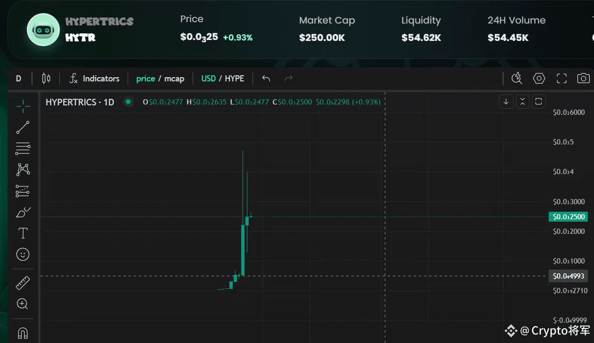This screenshot has width=594, height=343.
Task: Undo the last chart action
Action: [x=266, y=79]
